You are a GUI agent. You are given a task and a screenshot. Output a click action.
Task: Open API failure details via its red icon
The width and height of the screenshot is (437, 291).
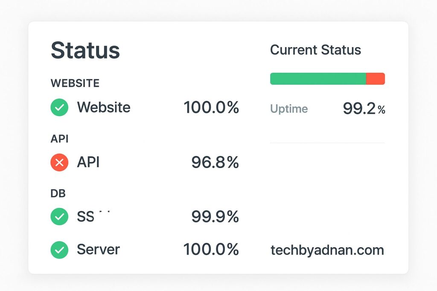[x=59, y=162]
